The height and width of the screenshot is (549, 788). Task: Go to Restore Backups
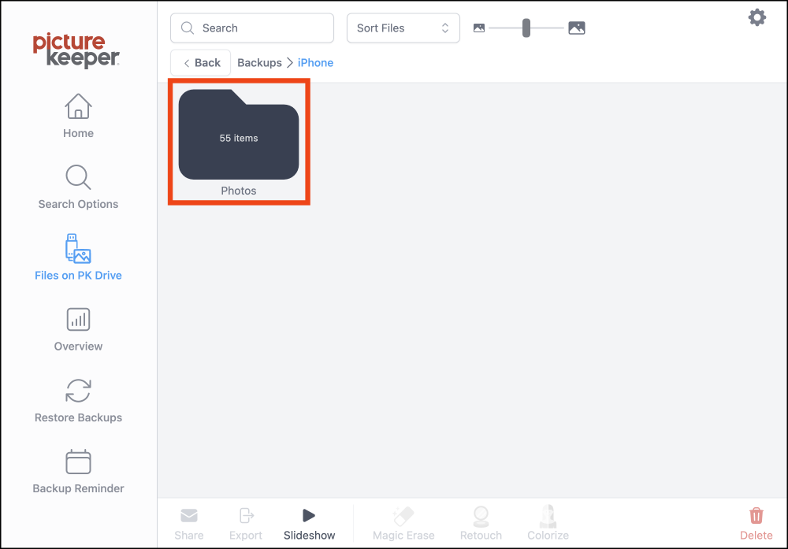point(78,401)
